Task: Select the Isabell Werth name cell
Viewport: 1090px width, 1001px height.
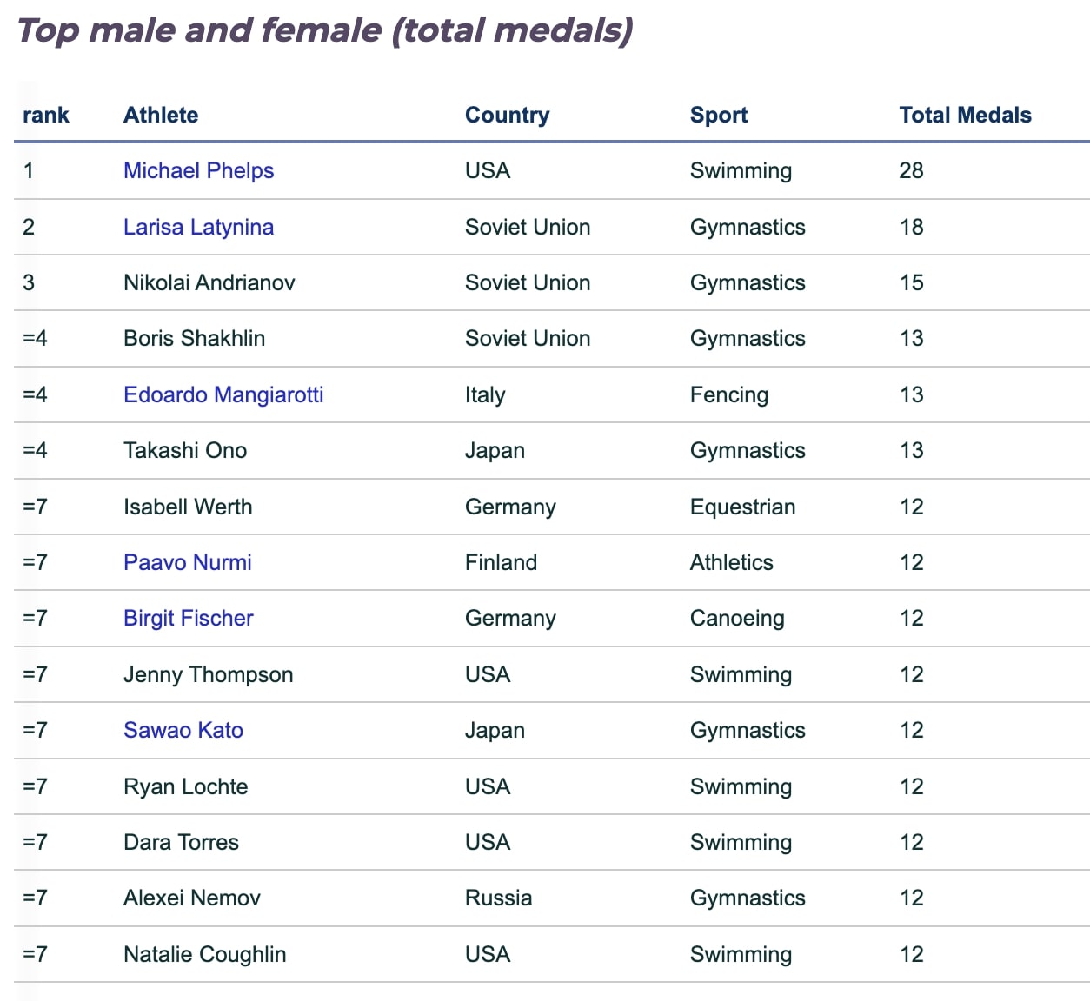Action: (x=188, y=507)
